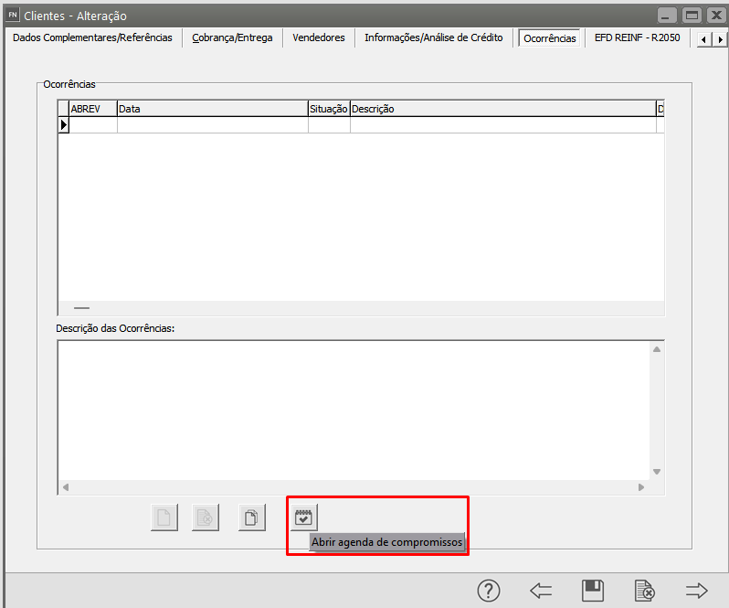Open the appointments agenda calendar icon
The width and height of the screenshot is (729, 608).
point(303,517)
